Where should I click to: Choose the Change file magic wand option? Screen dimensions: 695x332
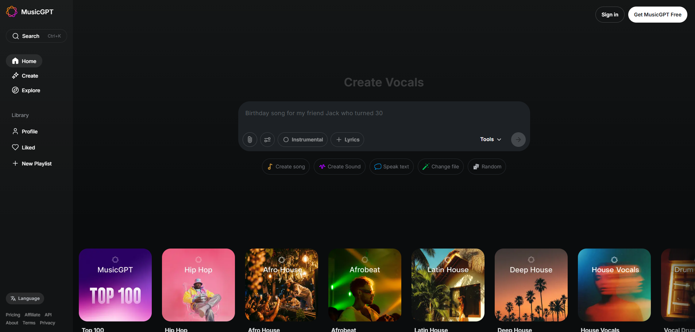[x=440, y=167]
